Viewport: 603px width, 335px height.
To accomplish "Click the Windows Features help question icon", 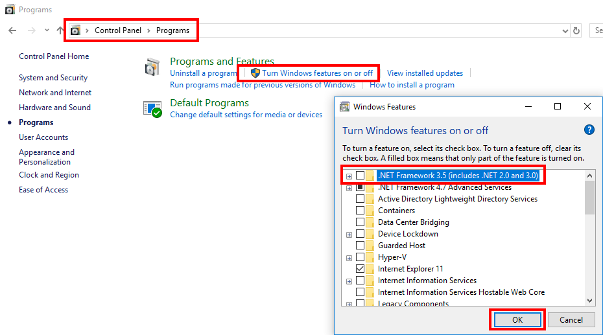I will 589,130.
